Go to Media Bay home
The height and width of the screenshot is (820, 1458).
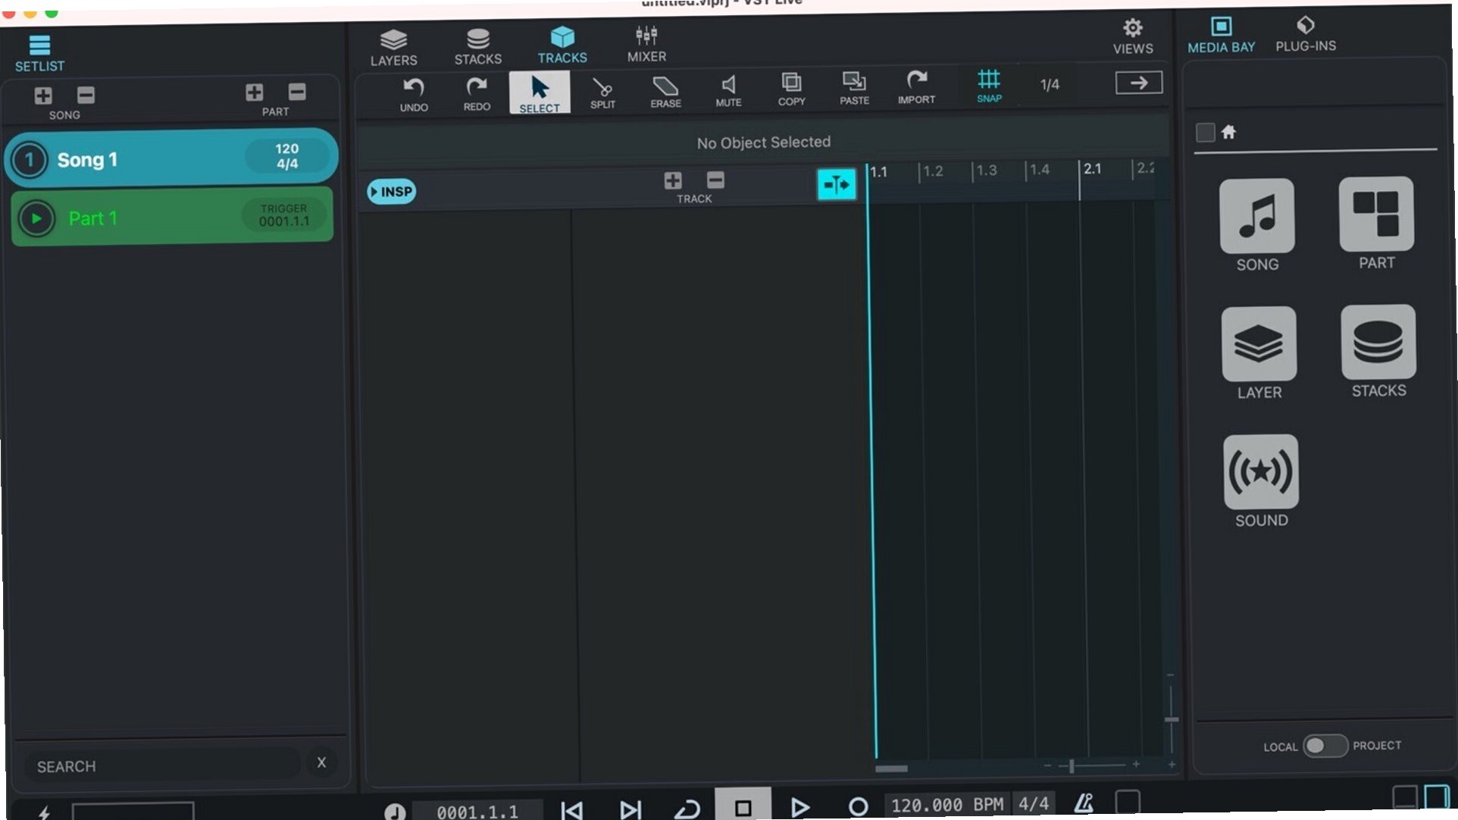(x=1228, y=132)
